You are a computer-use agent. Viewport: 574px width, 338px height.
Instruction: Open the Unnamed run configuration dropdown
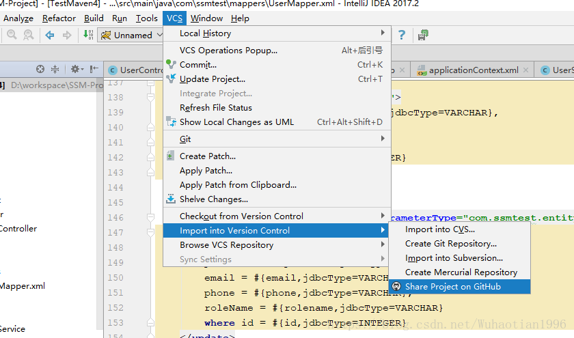click(130, 35)
